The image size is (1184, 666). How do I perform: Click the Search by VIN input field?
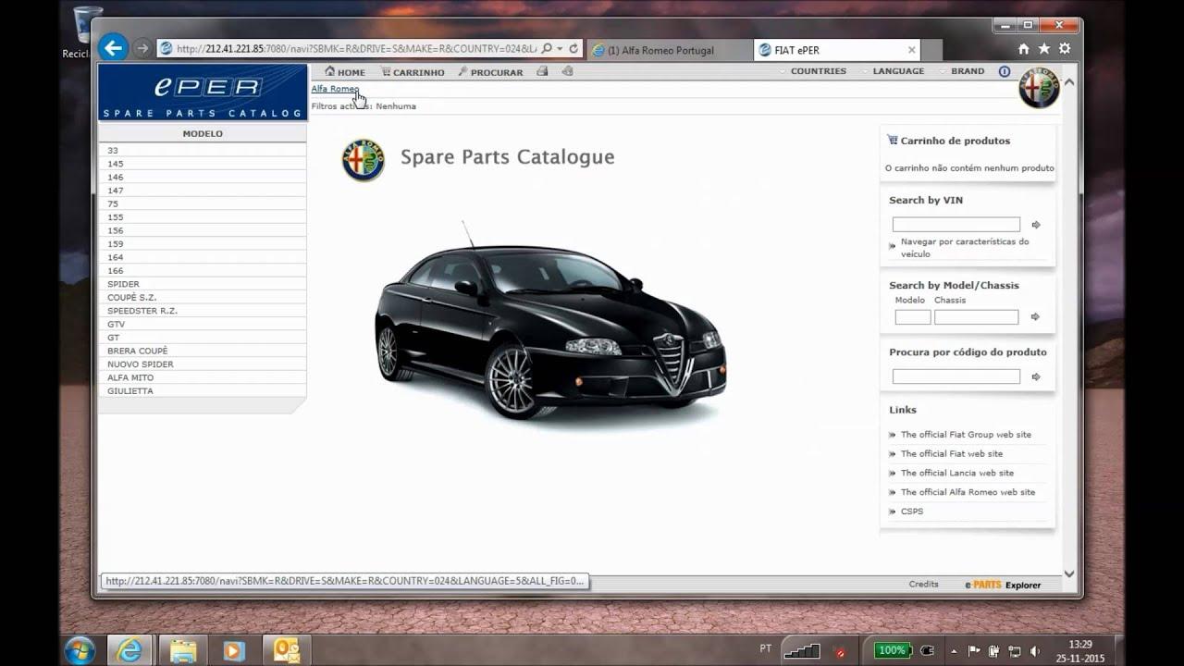(x=956, y=225)
